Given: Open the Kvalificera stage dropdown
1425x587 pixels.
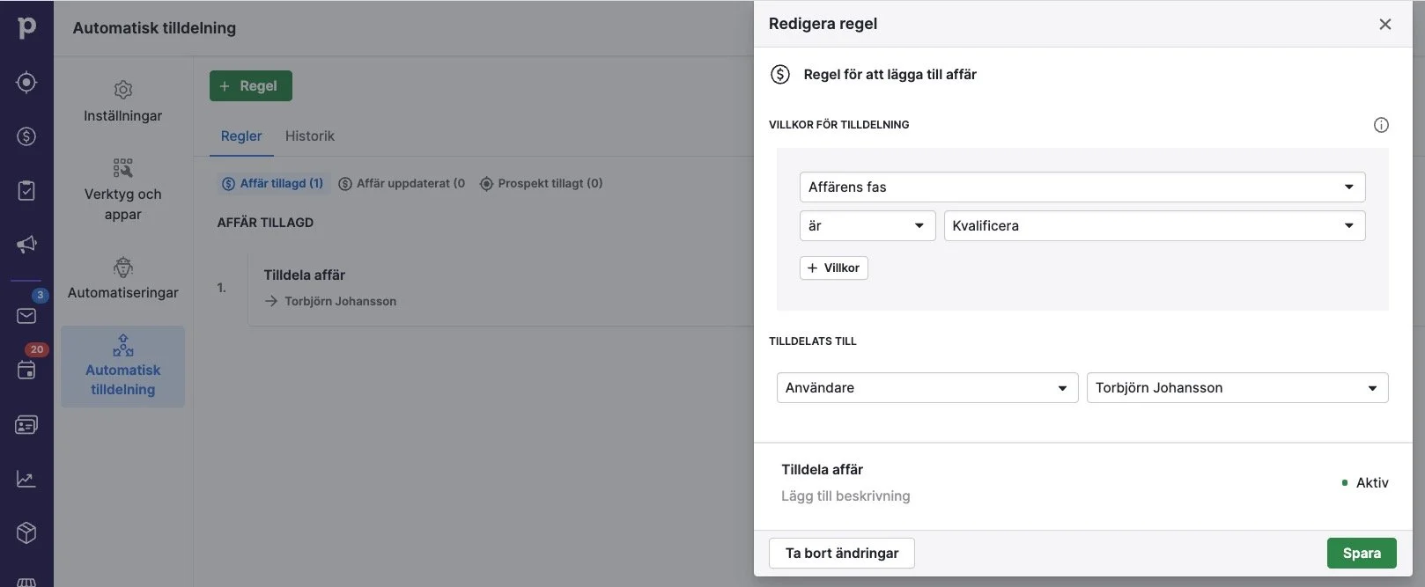Looking at the screenshot, I should click(1154, 225).
